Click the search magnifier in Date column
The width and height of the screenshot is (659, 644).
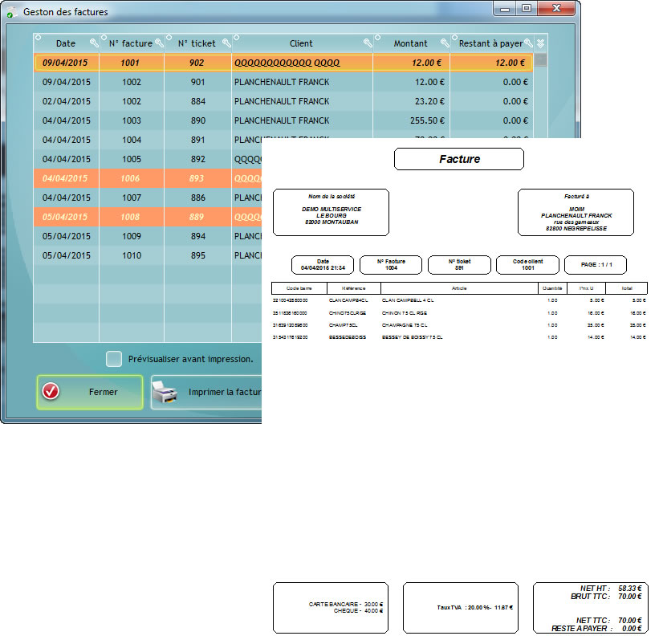[x=93, y=43]
